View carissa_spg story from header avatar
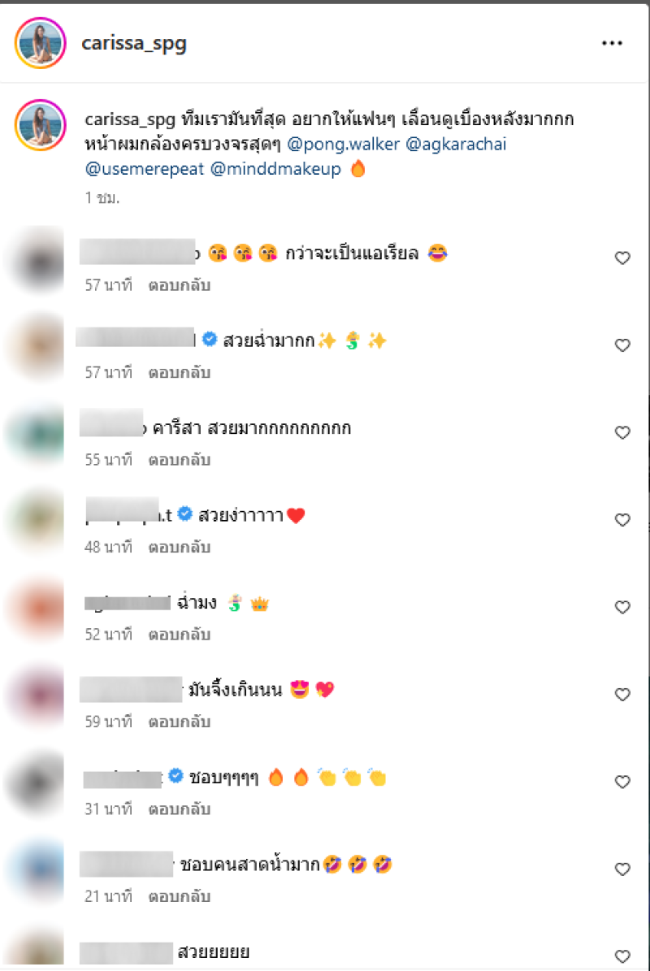 tap(41, 43)
